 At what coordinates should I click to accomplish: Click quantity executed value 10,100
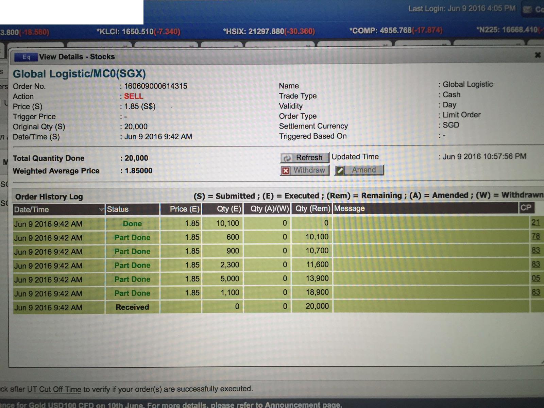(x=227, y=223)
